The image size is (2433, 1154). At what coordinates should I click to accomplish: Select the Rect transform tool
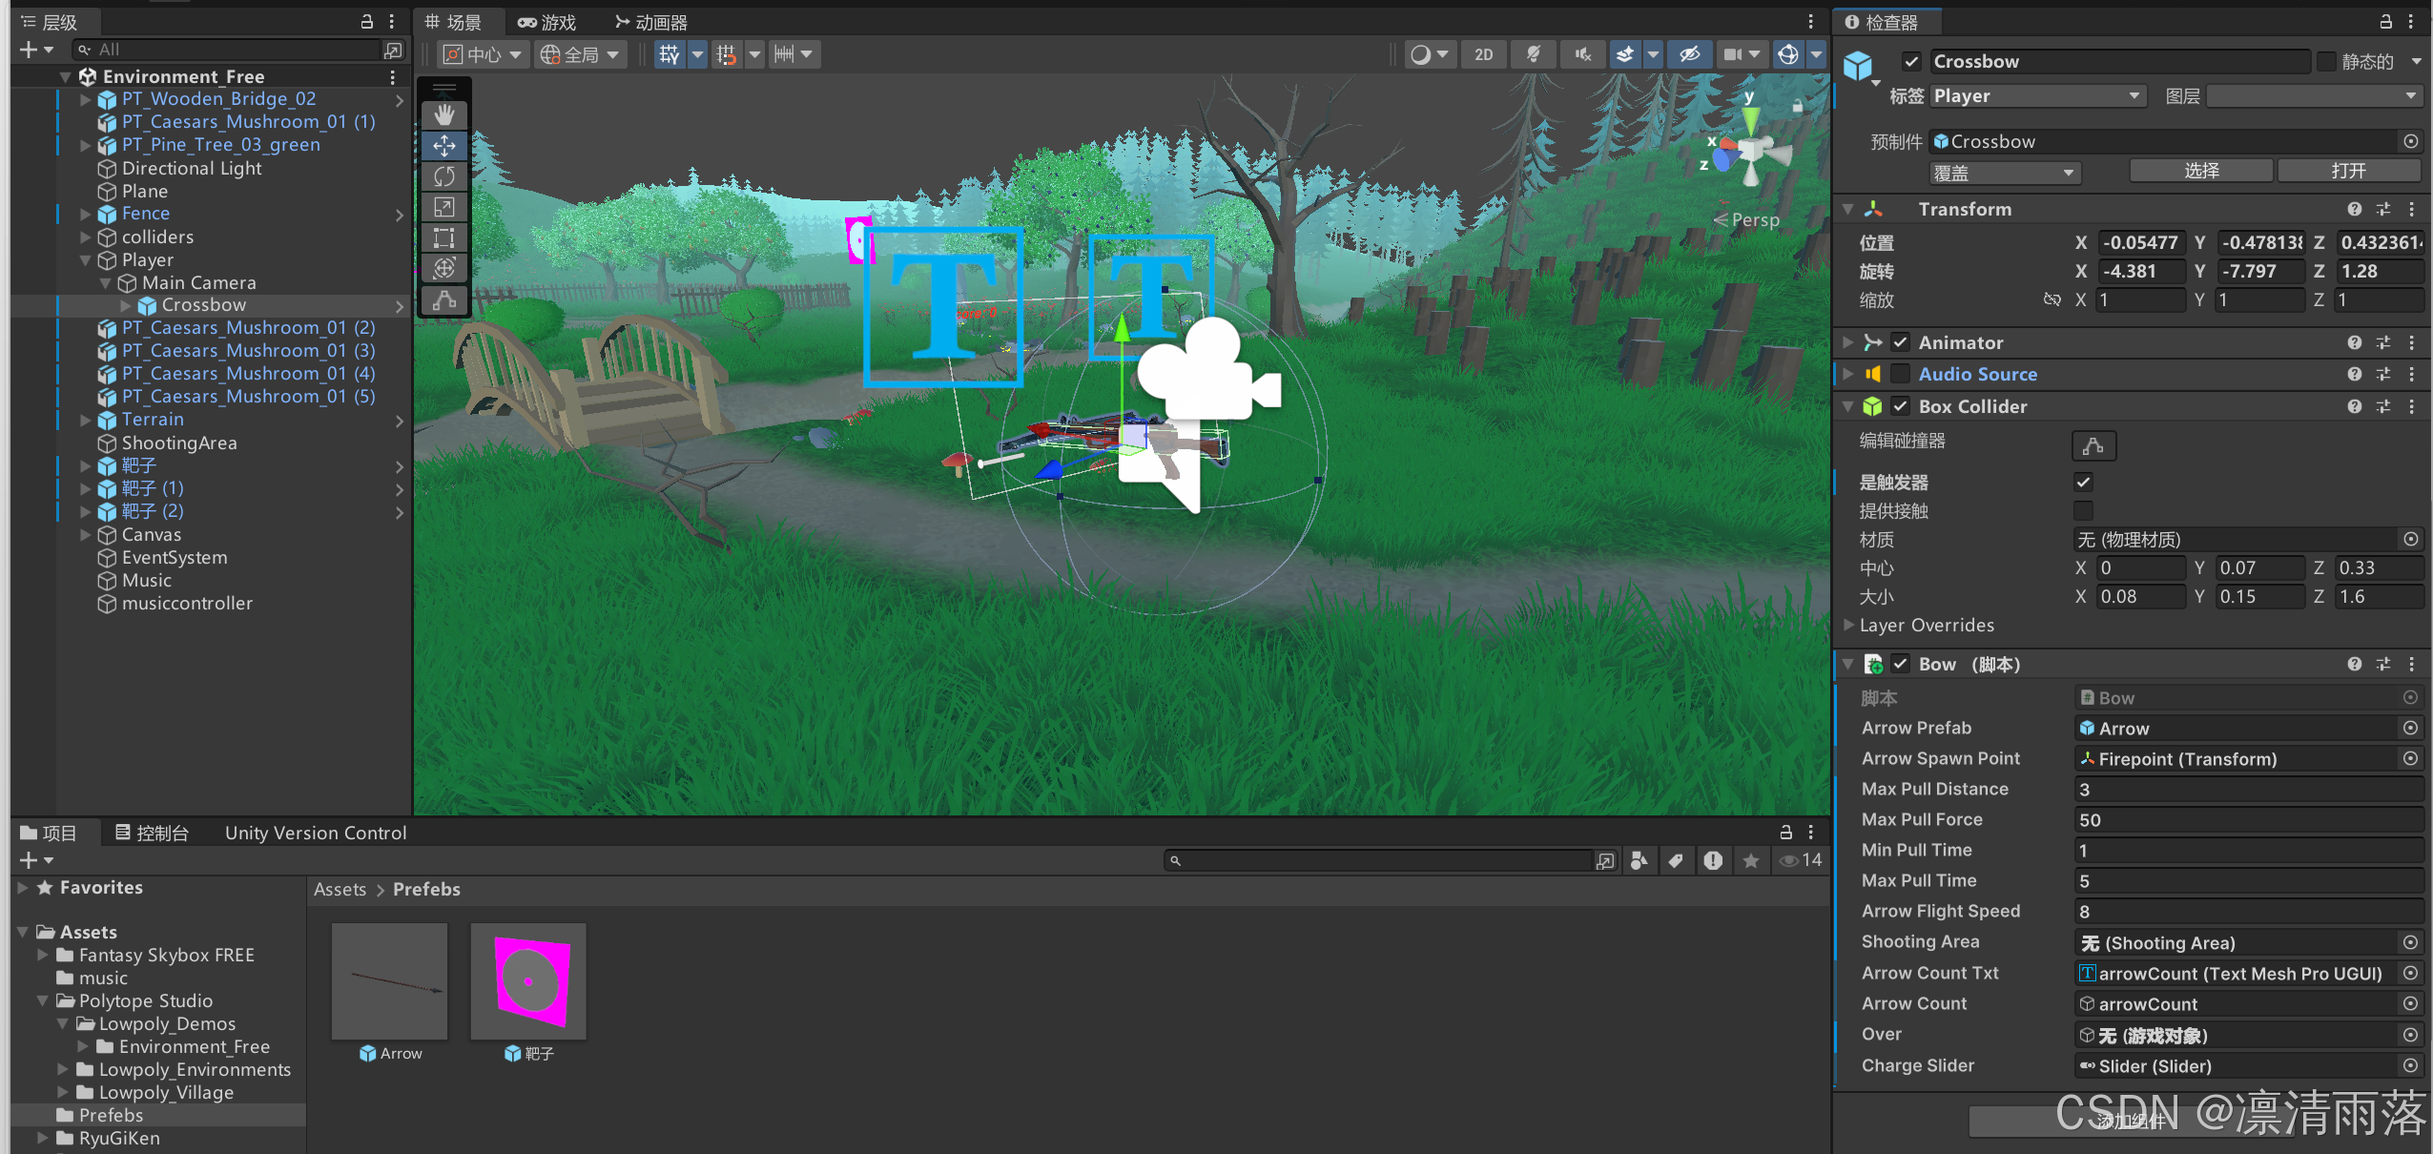(444, 237)
